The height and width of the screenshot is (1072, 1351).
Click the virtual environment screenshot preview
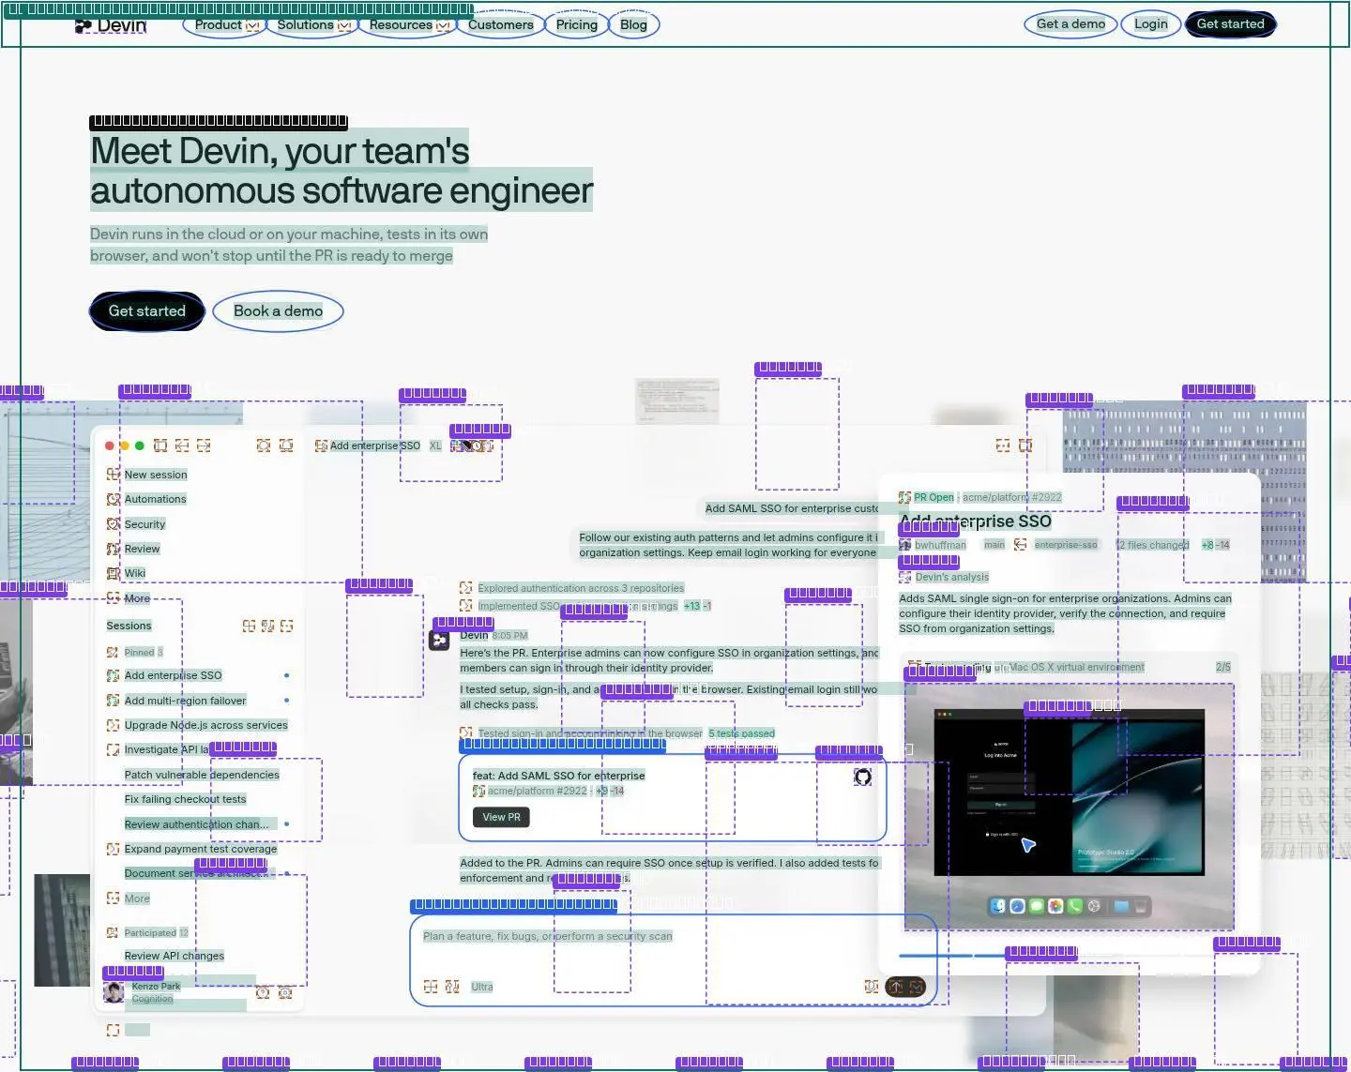pos(1069,807)
